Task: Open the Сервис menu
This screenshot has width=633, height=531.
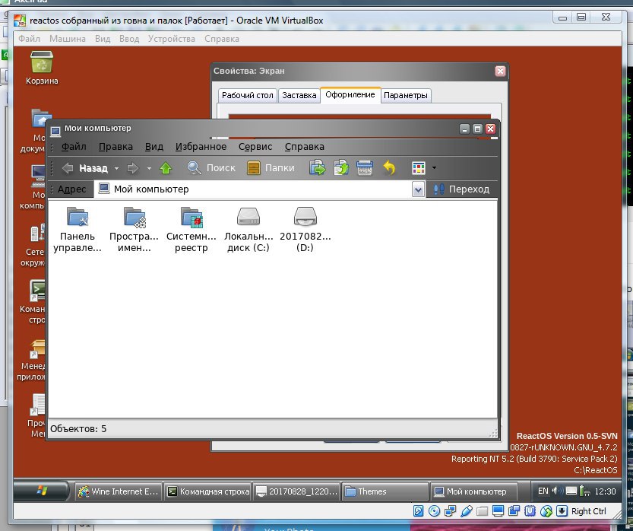Action: click(x=255, y=147)
